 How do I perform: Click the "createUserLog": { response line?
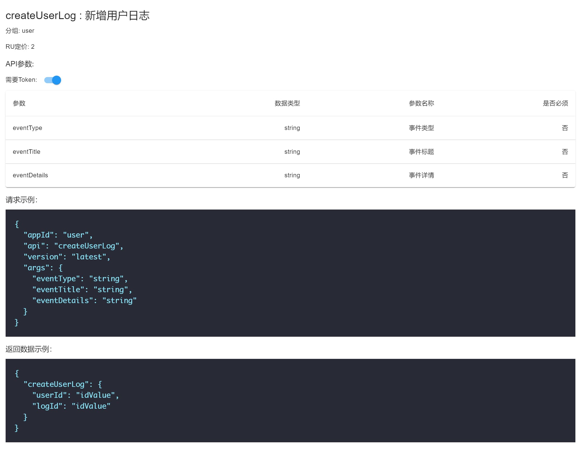coord(63,384)
